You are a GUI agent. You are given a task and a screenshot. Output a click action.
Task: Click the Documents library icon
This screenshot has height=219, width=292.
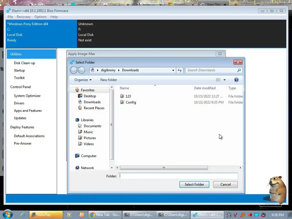[x=80, y=126]
